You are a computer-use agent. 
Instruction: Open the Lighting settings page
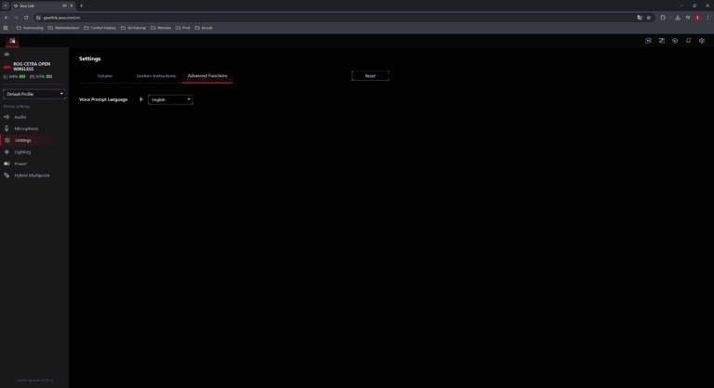coord(22,151)
